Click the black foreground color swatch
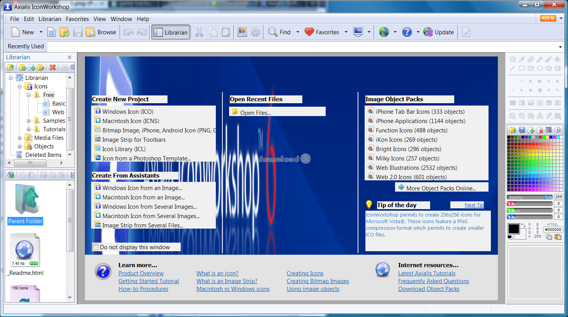 pyautogui.click(x=513, y=229)
